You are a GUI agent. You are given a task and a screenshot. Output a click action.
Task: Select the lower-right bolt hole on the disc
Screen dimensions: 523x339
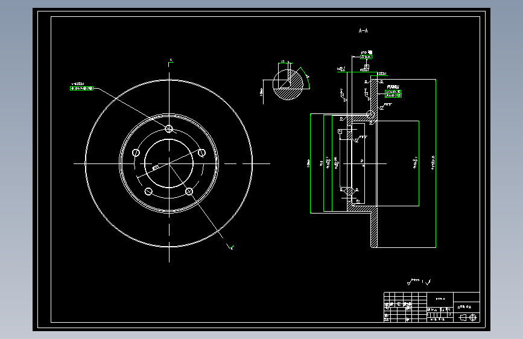189,191
